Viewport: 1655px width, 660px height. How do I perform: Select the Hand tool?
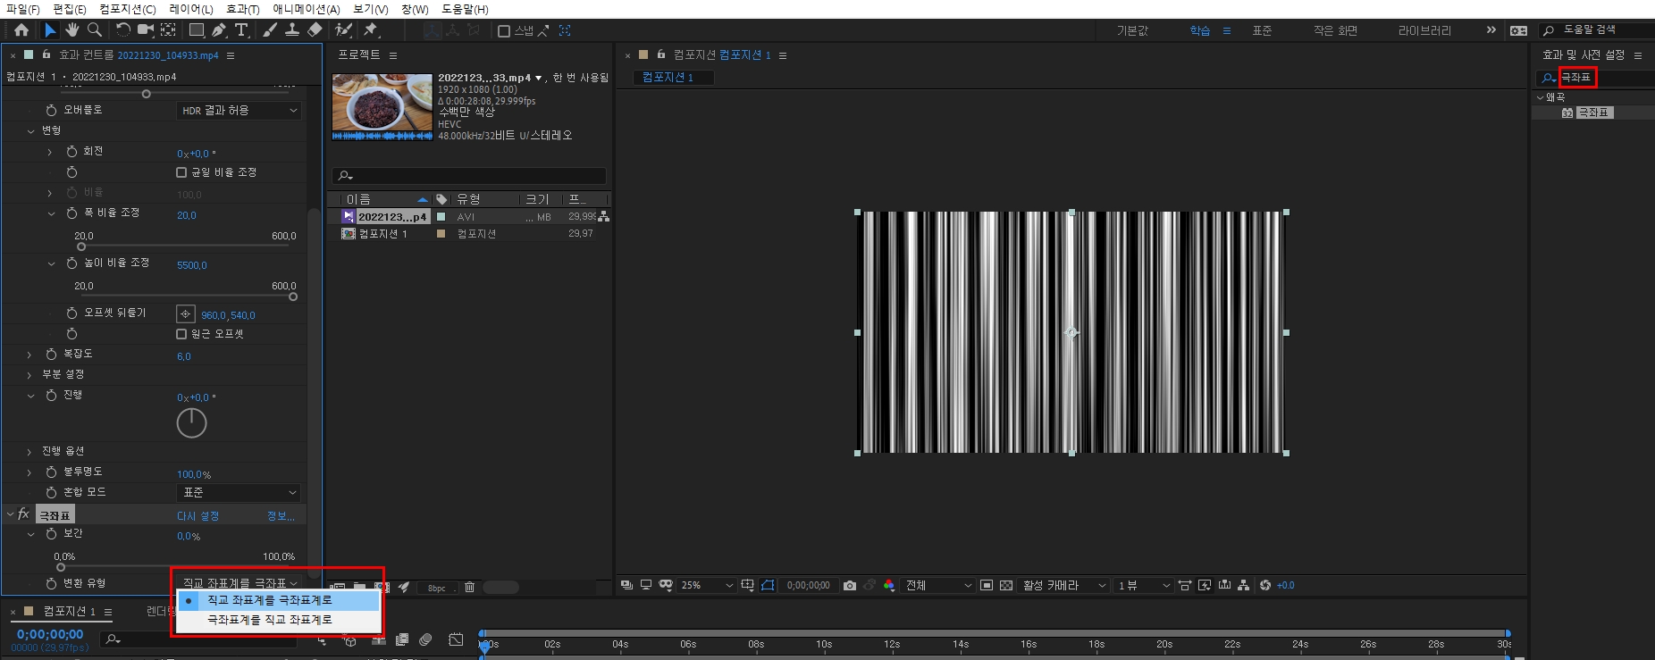(x=72, y=30)
